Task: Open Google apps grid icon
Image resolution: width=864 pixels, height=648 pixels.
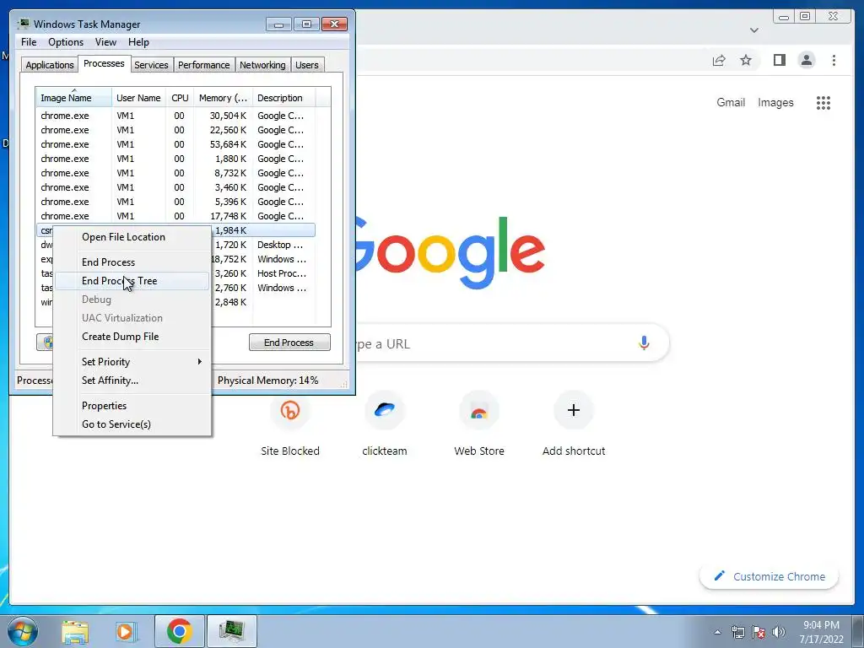Action: (x=823, y=102)
